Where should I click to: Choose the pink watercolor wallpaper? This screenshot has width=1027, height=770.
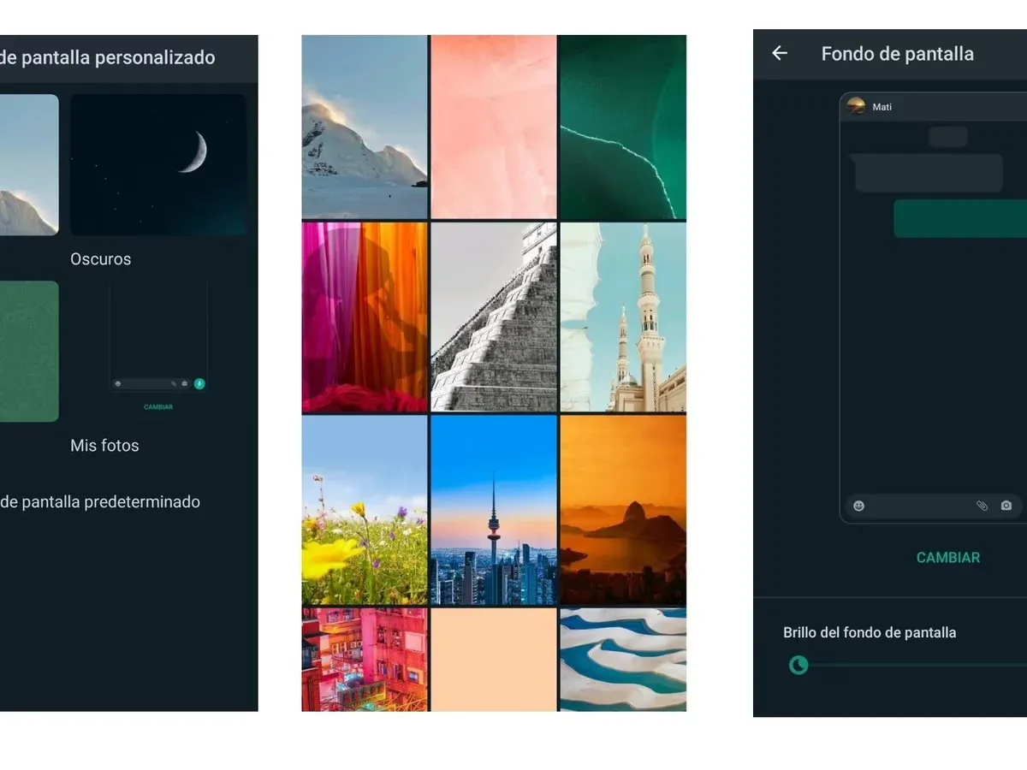[x=493, y=127]
